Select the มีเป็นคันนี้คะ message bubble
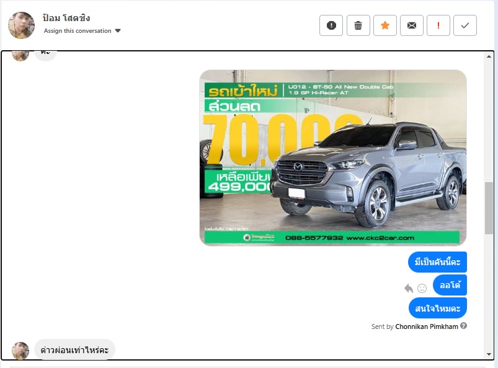Viewport: 498px width, 368px height. click(x=437, y=262)
